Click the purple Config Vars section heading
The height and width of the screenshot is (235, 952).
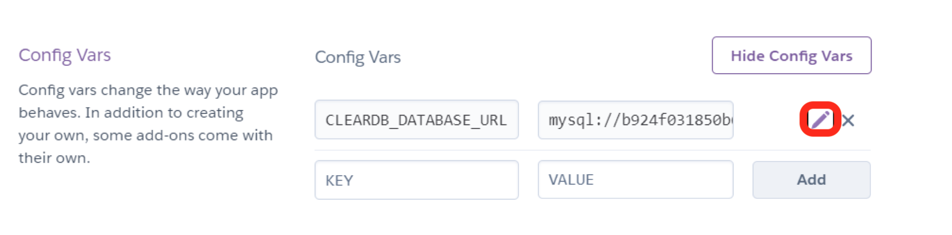click(x=65, y=55)
